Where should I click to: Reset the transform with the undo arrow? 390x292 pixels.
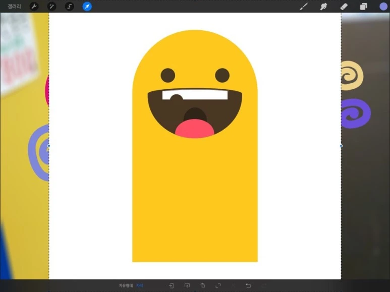tap(248, 285)
